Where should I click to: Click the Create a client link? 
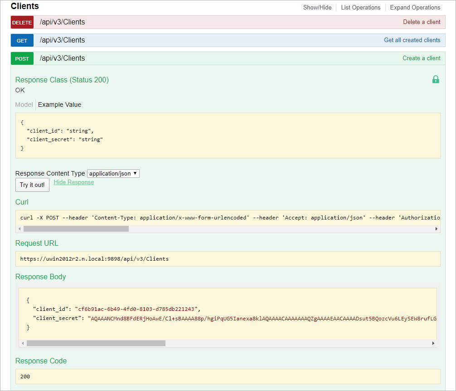pos(422,58)
